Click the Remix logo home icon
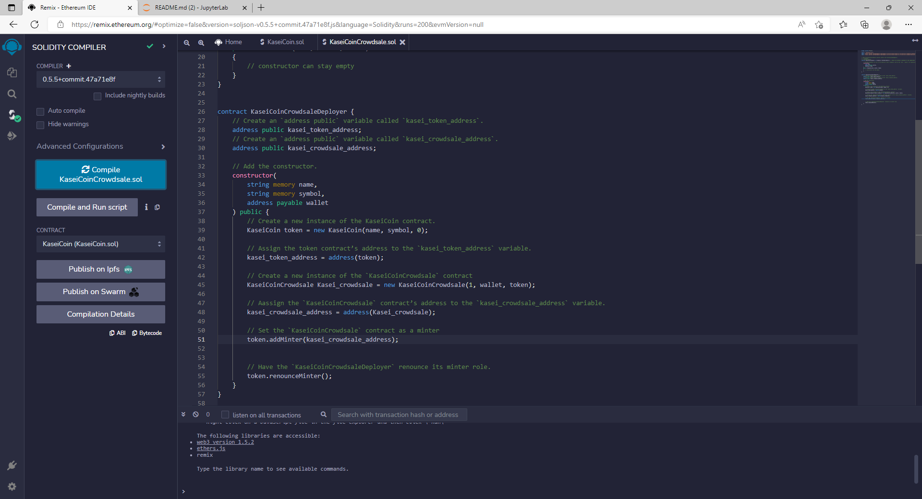The image size is (922, 499). 12,47
